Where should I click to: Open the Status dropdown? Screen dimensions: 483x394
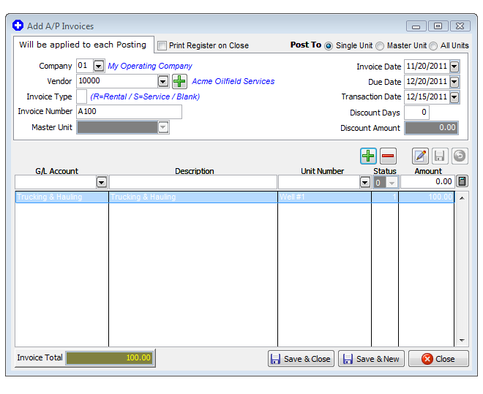[392, 183]
